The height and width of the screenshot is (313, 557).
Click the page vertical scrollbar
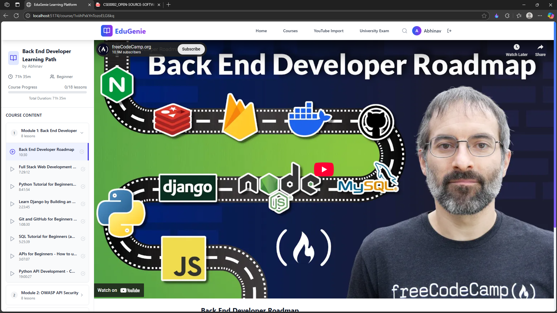point(555,125)
